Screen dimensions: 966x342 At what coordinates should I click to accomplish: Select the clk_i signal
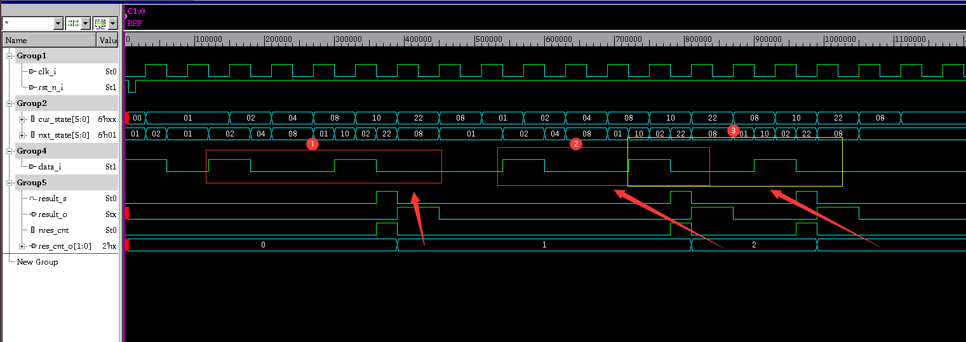pos(47,72)
